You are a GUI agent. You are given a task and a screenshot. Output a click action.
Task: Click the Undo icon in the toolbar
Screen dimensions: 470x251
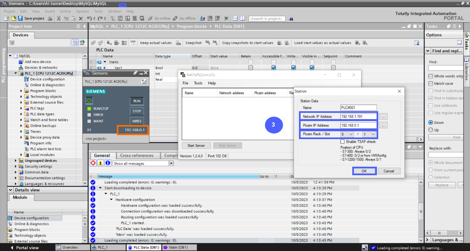click(x=89, y=18)
